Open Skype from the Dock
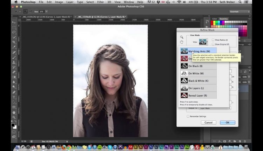The image size is (263, 151). 110,147
